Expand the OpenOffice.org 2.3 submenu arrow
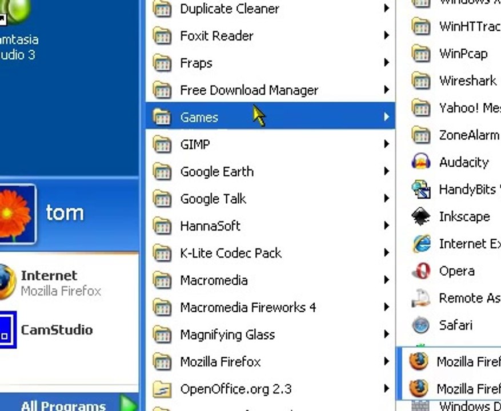 click(x=386, y=388)
